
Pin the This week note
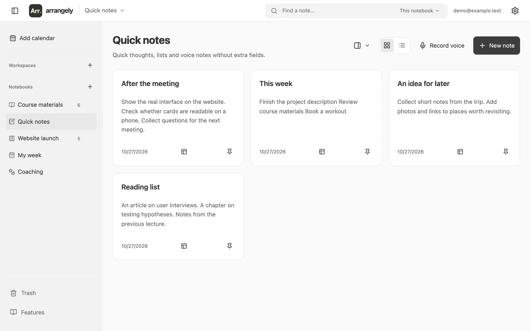[367, 152]
